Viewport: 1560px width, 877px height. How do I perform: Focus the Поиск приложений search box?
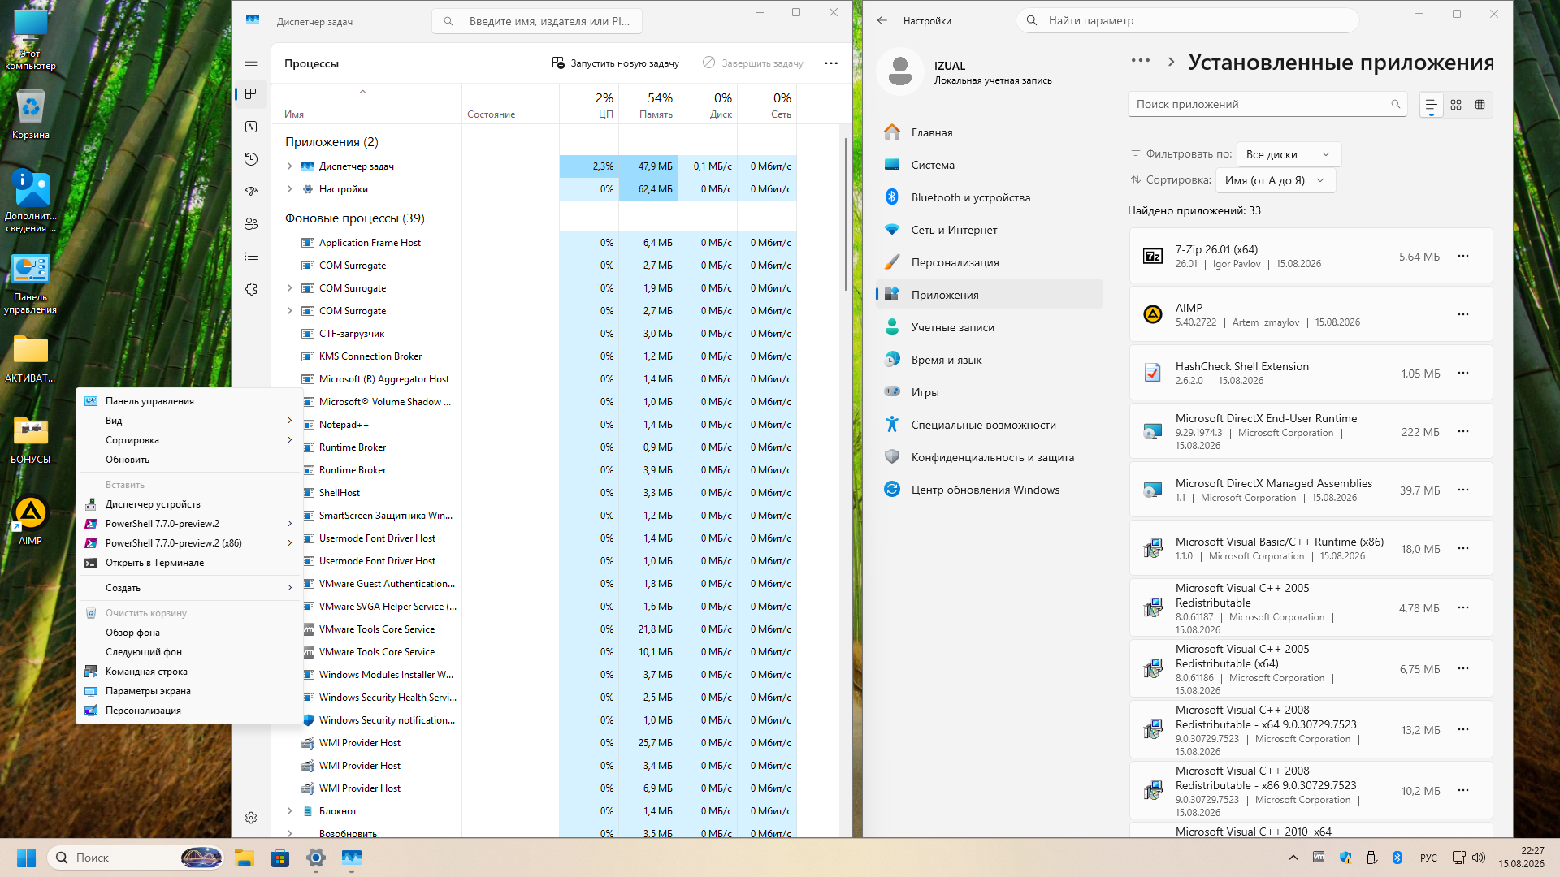[x=1267, y=104]
